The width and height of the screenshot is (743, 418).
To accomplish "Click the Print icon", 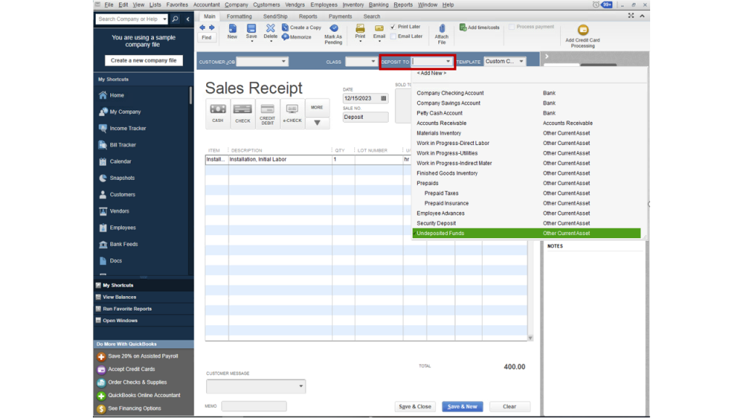I will (x=360, y=28).
